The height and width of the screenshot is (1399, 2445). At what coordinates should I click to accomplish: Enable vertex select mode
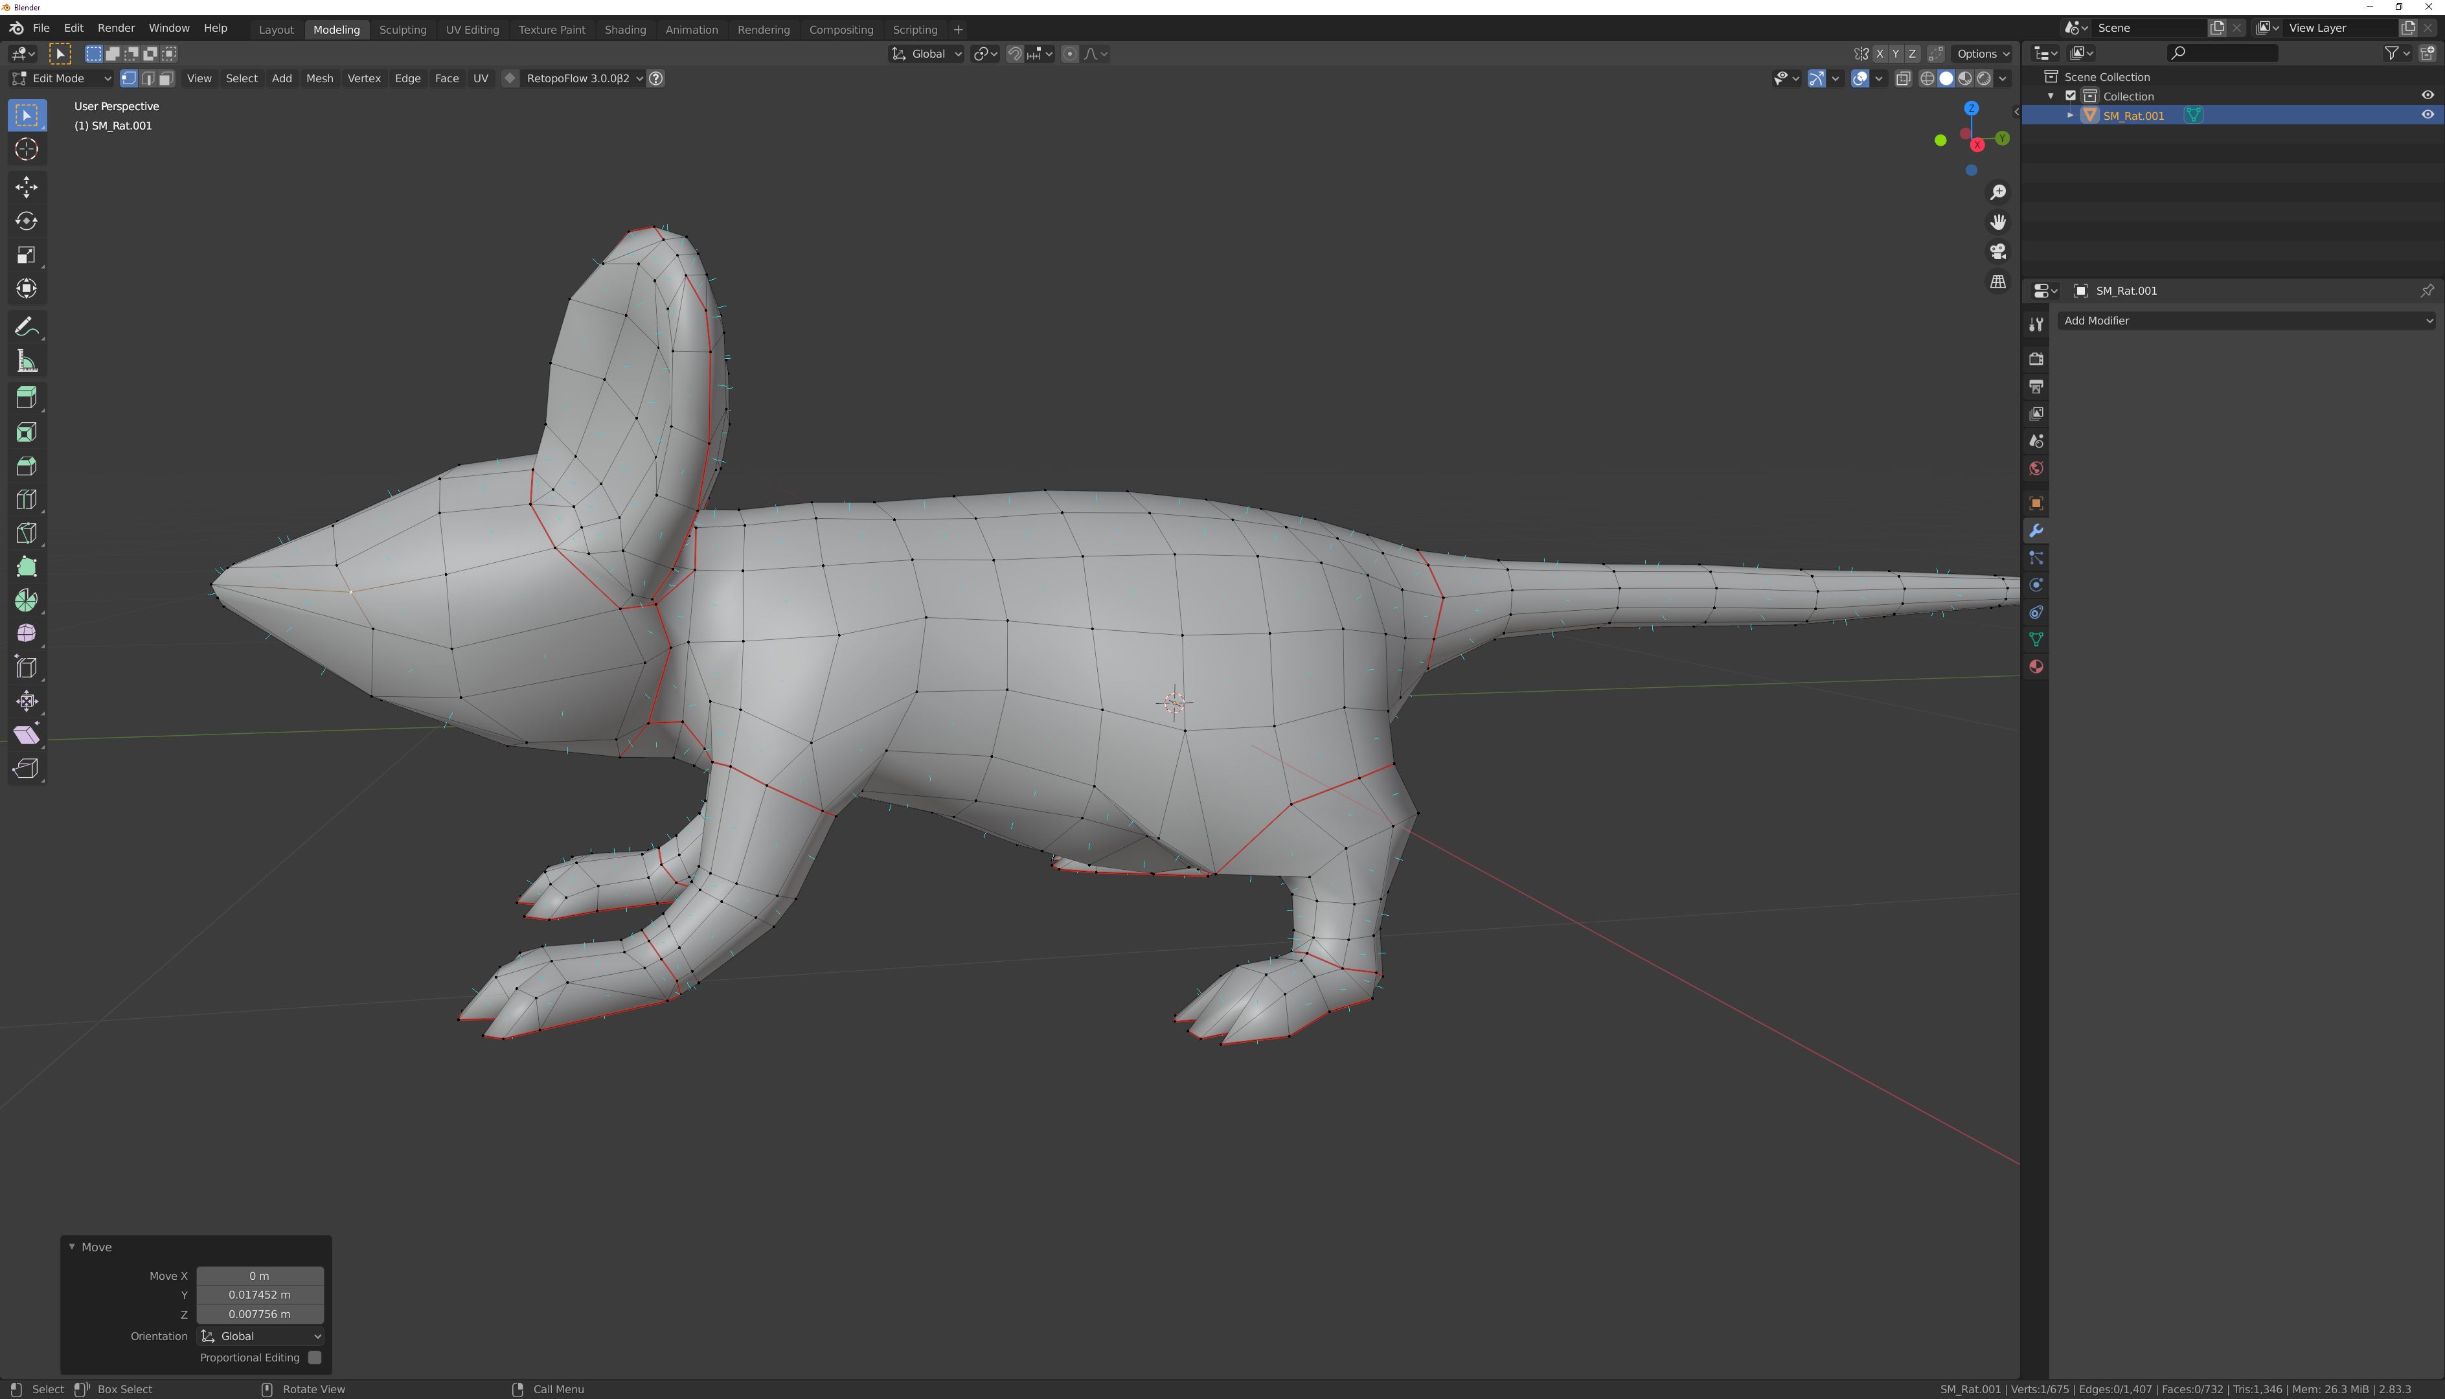pos(129,79)
